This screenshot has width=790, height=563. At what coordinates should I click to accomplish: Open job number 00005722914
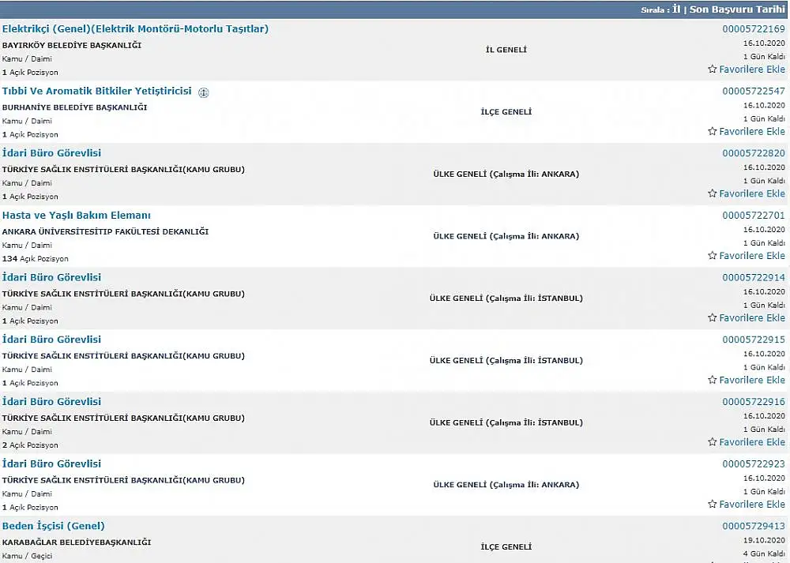(x=753, y=277)
